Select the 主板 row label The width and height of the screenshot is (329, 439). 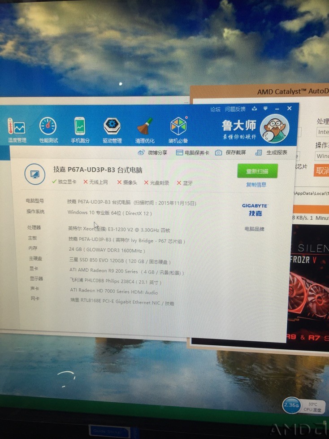(32, 238)
